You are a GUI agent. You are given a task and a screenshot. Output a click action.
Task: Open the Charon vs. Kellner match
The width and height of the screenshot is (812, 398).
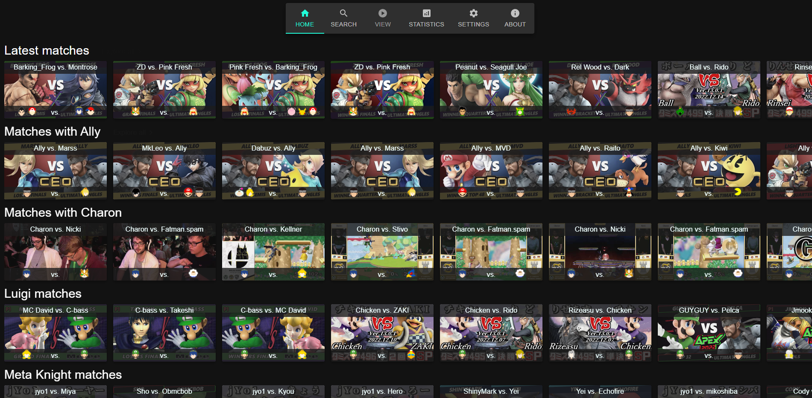point(273,252)
